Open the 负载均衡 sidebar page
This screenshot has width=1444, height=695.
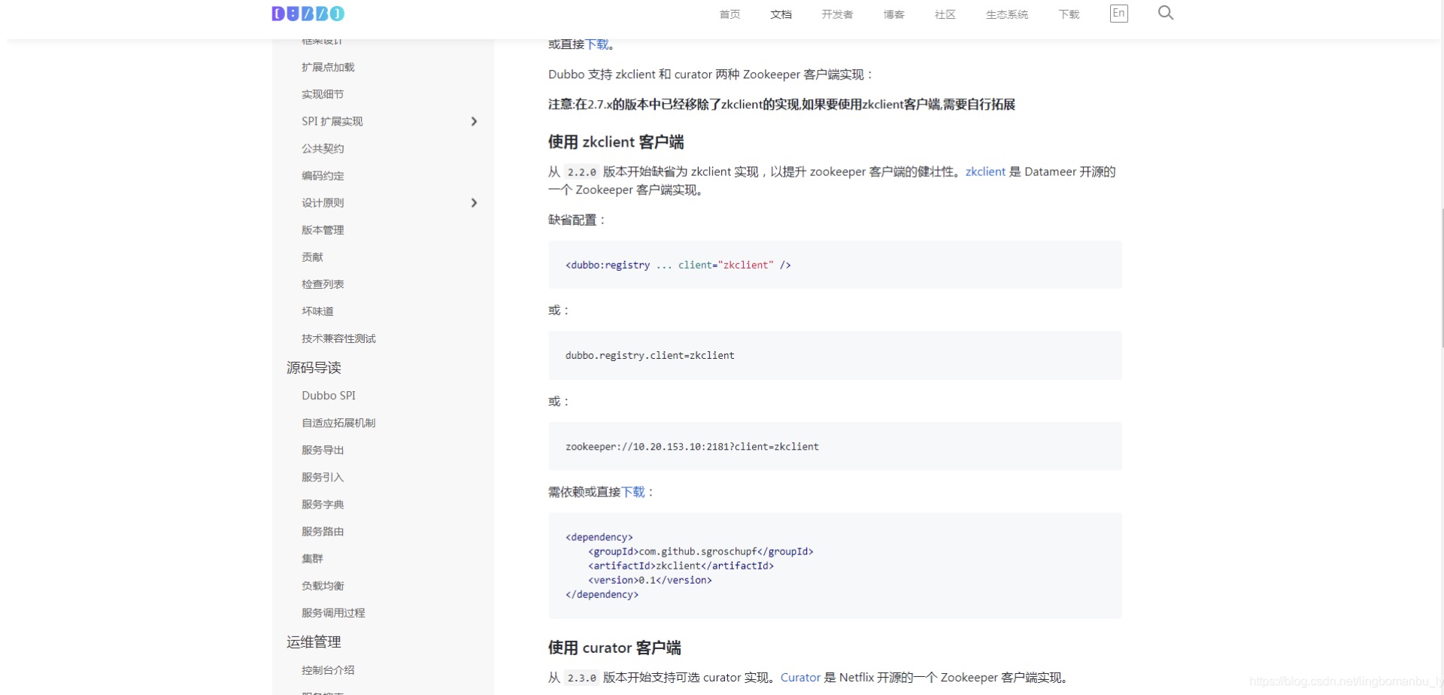coord(323,585)
